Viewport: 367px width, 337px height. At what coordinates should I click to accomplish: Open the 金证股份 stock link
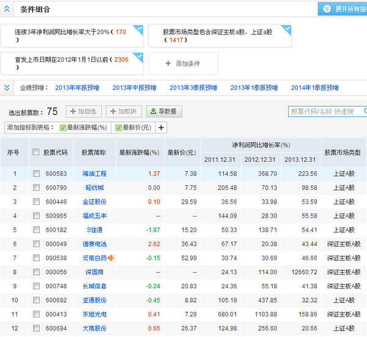click(95, 202)
